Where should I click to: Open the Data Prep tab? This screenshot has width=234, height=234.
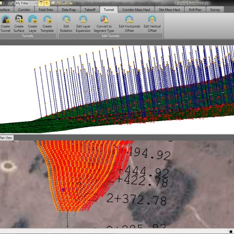pyautogui.click(x=69, y=10)
